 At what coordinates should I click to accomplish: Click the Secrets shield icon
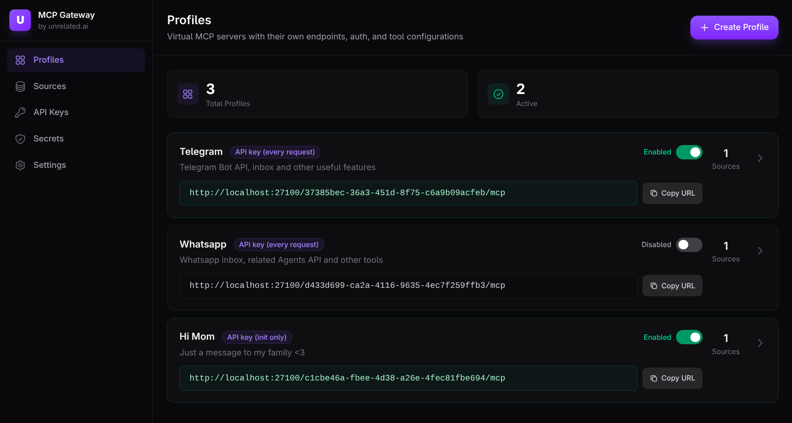(x=20, y=138)
